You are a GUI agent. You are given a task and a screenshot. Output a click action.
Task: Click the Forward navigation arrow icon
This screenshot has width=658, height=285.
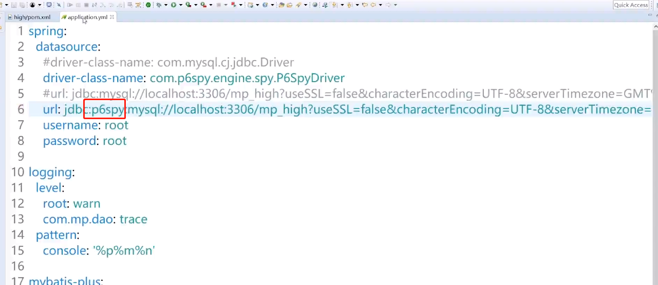coord(388,5)
